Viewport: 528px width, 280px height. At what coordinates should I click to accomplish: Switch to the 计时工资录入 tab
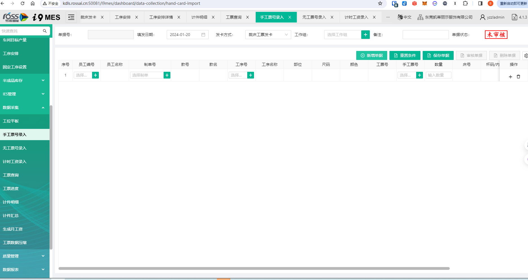click(x=357, y=17)
